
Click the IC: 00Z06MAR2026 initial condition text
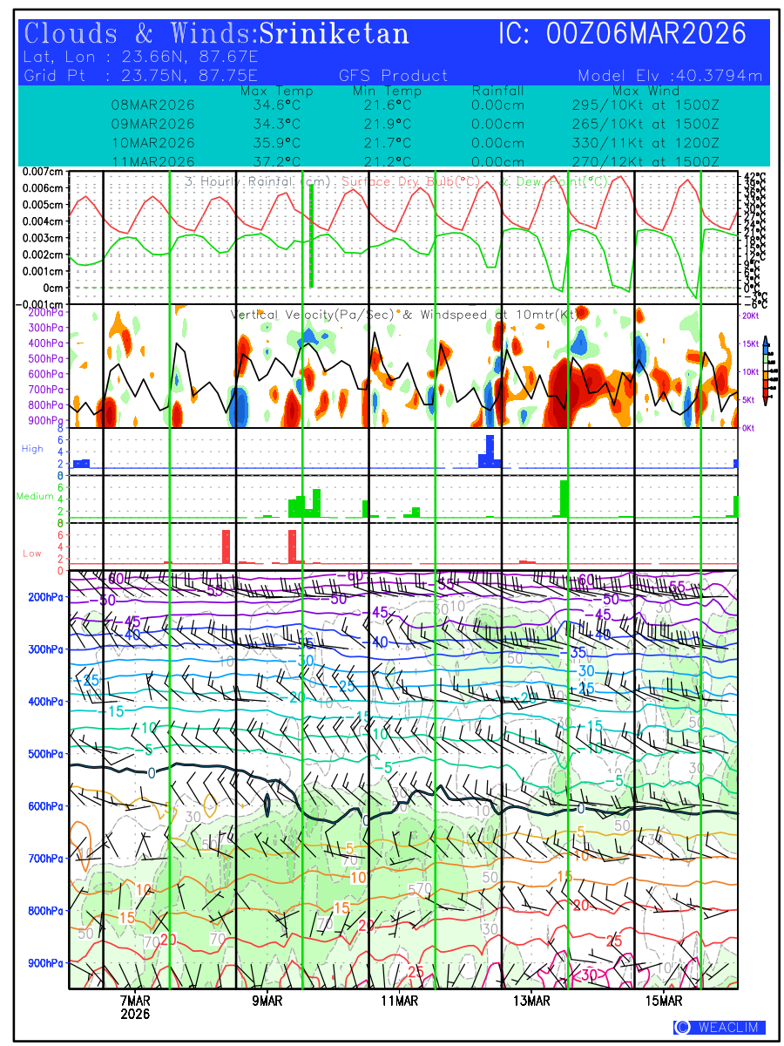click(622, 34)
